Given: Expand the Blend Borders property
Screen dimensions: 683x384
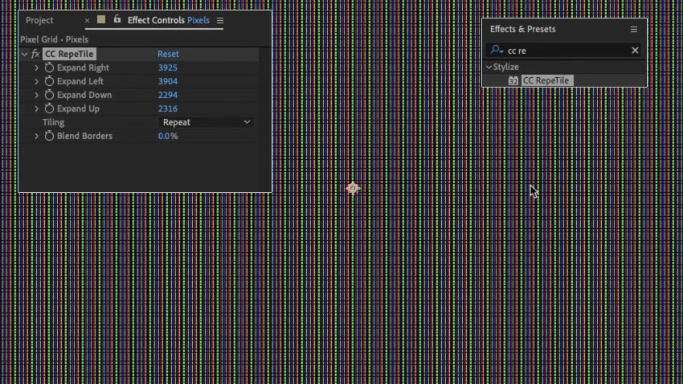Looking at the screenshot, I should (37, 136).
